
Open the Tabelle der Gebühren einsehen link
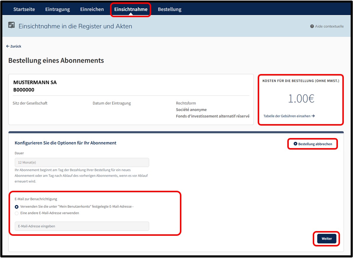point(289,116)
